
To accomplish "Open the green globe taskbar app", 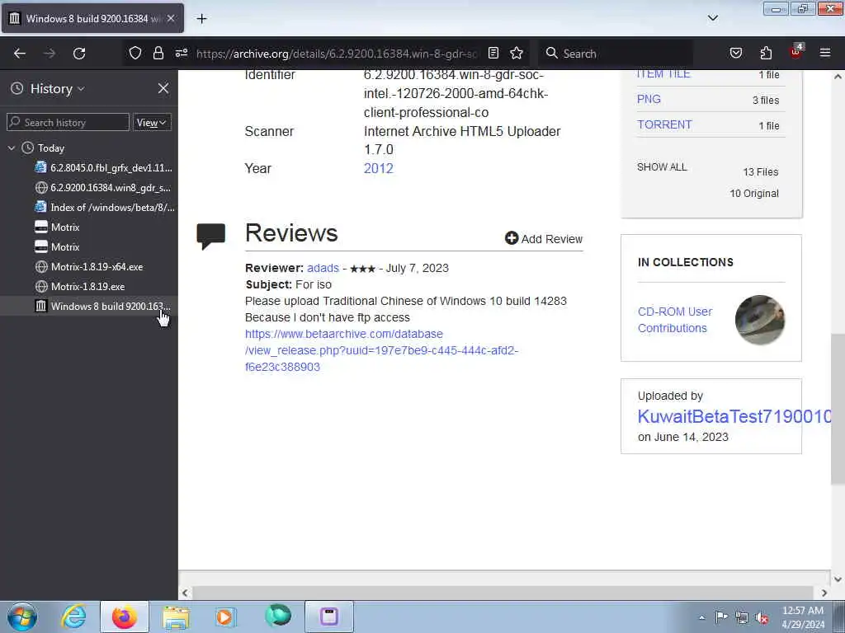I will click(278, 616).
